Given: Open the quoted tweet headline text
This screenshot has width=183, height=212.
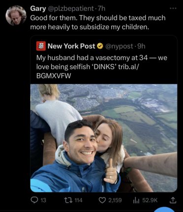Looking at the screenshot, I should coord(102,67).
